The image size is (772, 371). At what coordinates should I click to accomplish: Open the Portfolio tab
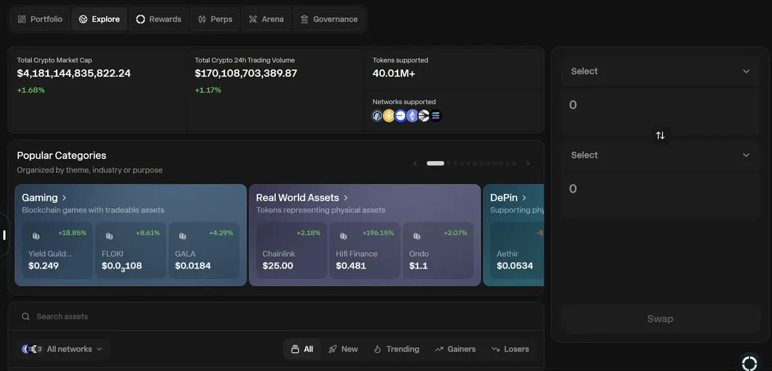point(41,19)
